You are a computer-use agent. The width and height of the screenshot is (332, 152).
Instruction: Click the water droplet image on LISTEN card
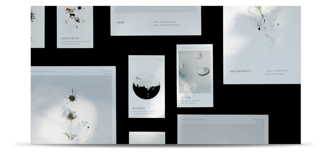195,72
